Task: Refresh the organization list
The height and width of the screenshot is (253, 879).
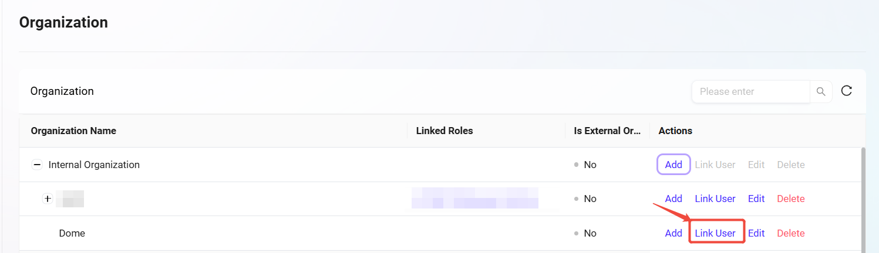Action: tap(846, 91)
